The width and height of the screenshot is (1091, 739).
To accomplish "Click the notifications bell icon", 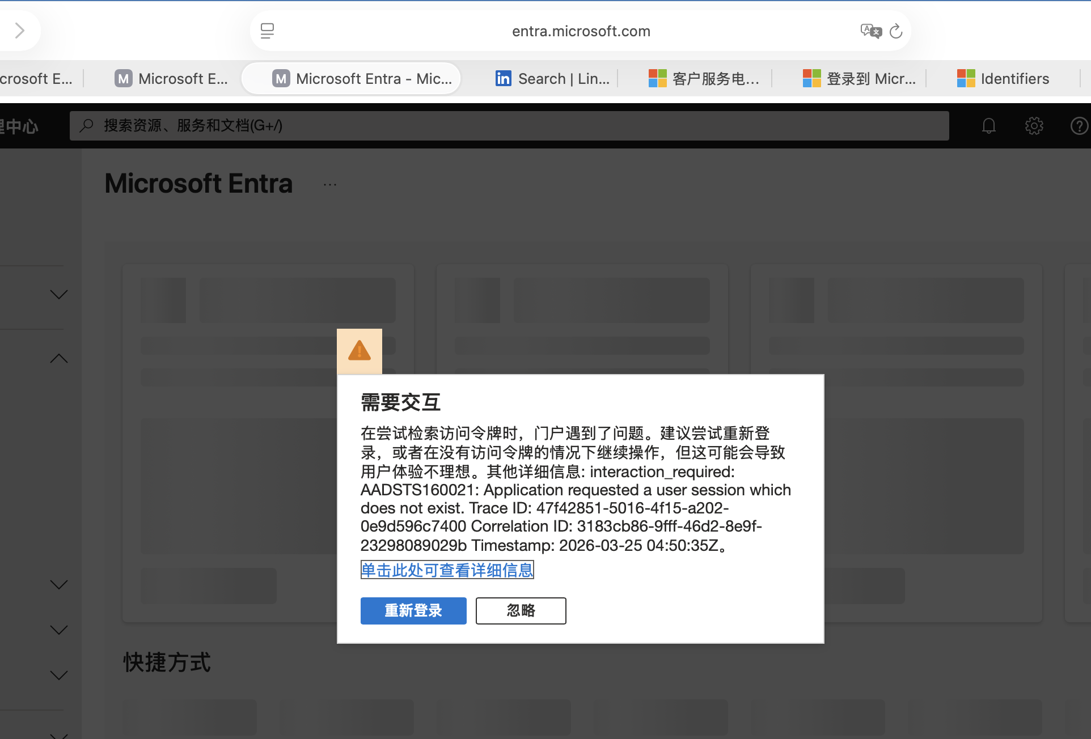I will (x=988, y=126).
